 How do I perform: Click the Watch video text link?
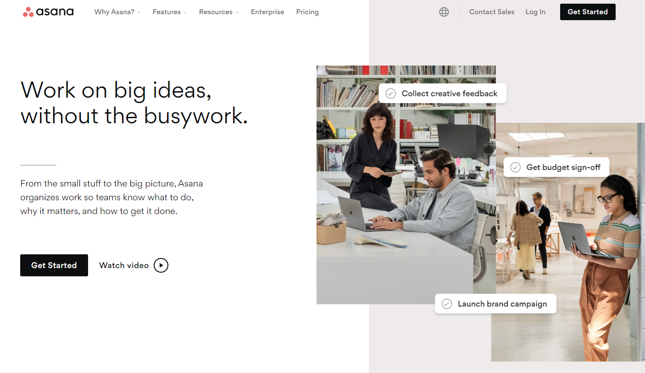[124, 265]
